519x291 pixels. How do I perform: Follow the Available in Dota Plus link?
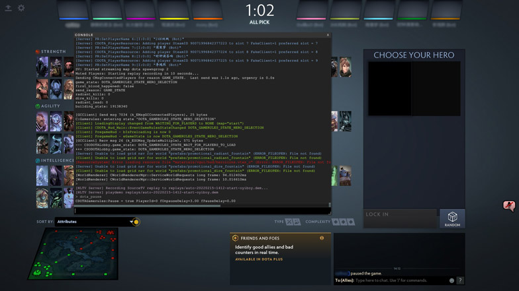(x=259, y=259)
